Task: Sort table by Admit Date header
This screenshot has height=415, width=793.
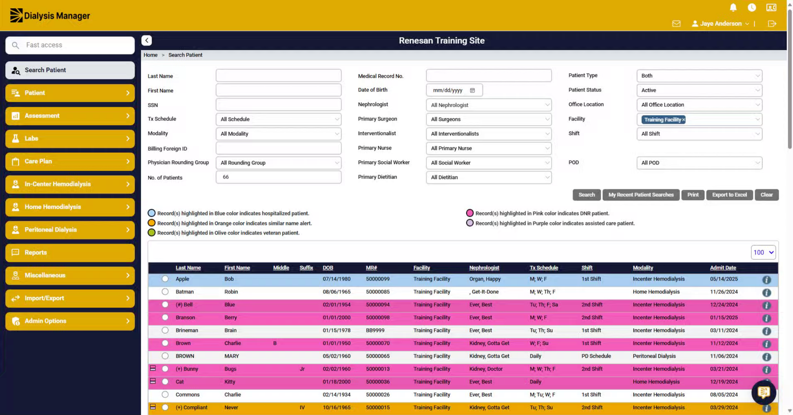Action: [723, 268]
